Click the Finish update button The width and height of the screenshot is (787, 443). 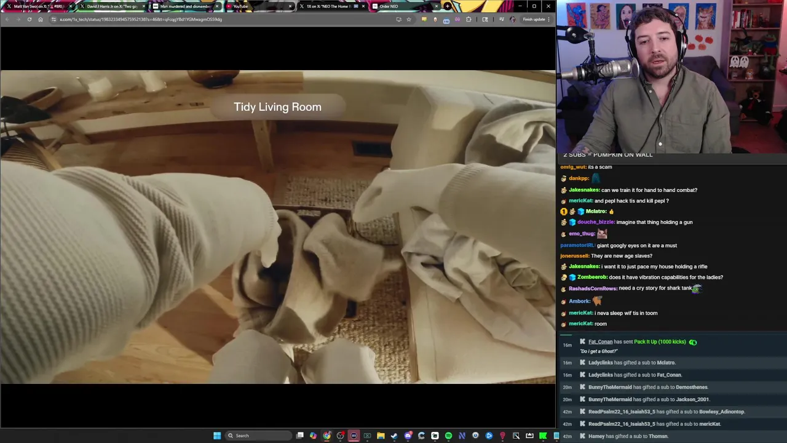[x=536, y=19]
